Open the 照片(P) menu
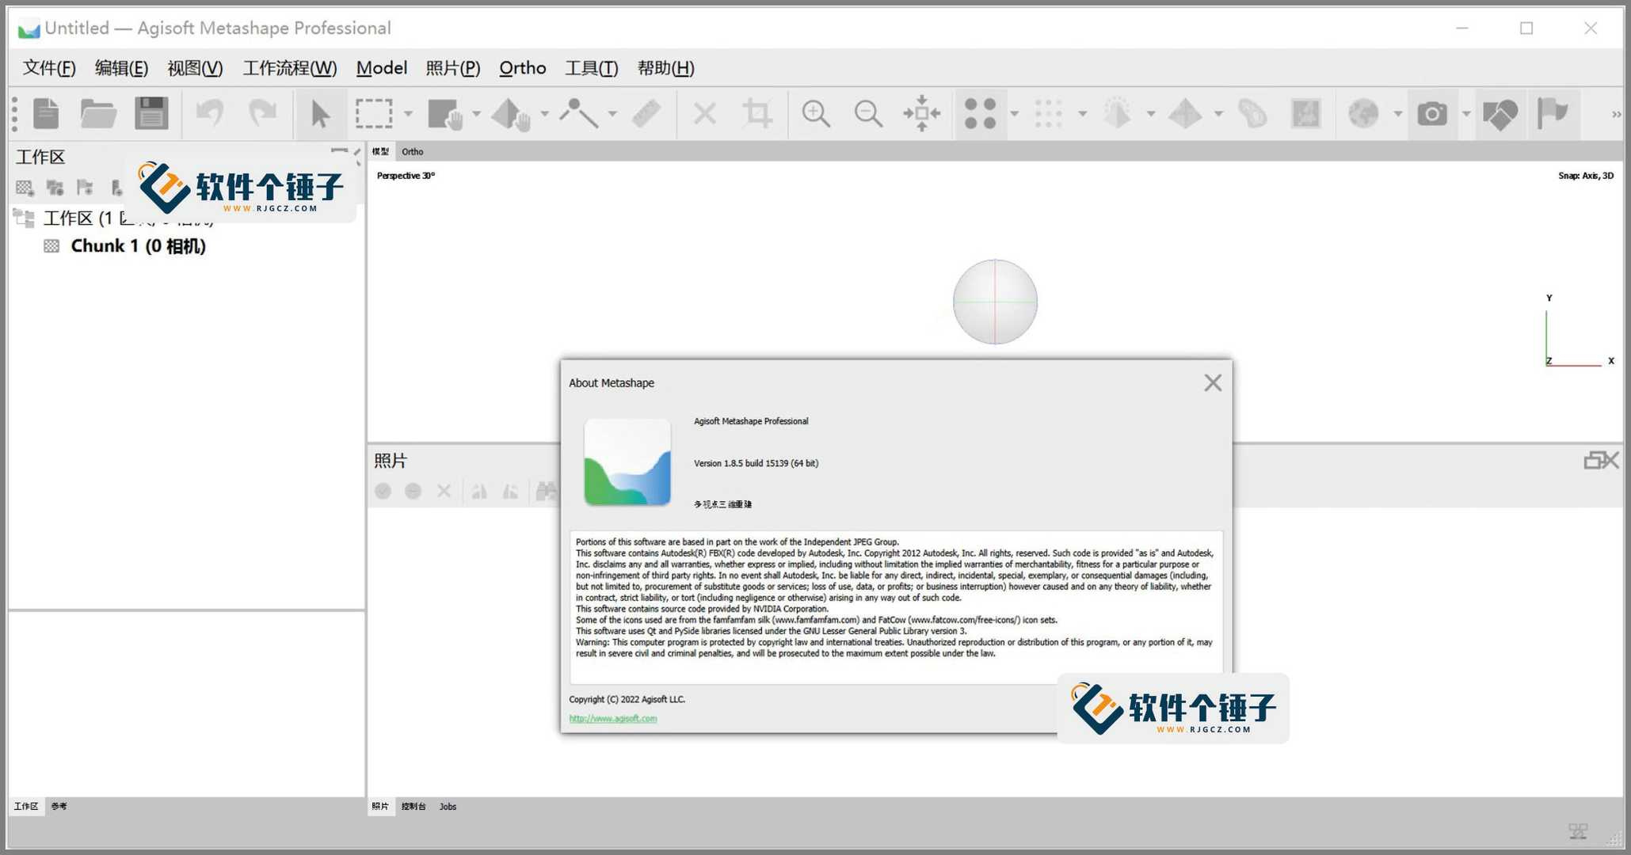Image resolution: width=1631 pixels, height=855 pixels. [453, 68]
